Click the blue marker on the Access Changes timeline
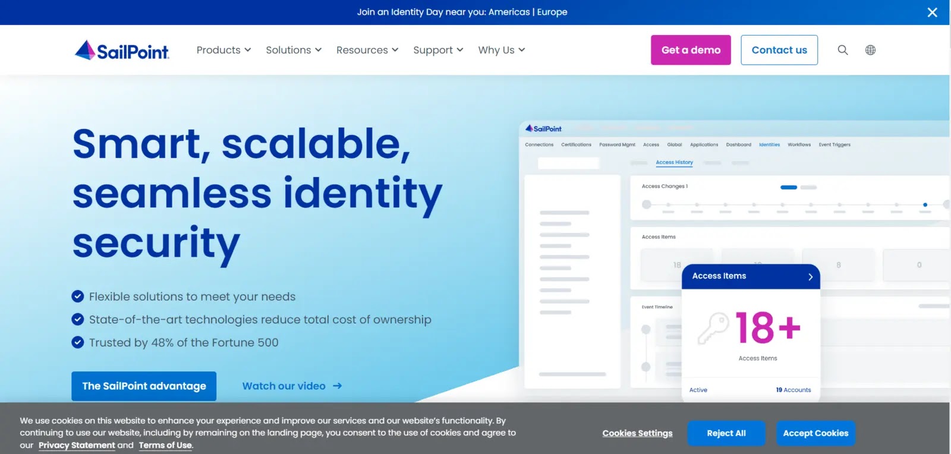Viewport: 951px width, 454px height. 925,204
